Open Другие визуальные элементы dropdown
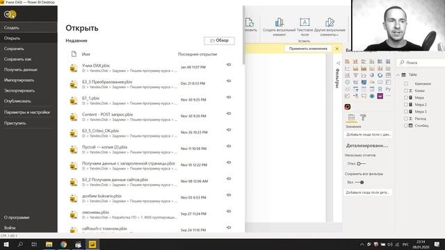 330,27
